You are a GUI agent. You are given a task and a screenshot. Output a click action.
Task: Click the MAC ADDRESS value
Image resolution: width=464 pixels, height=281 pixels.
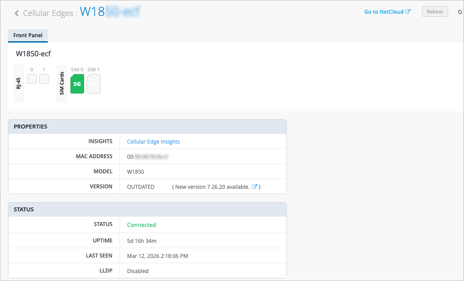(147, 156)
